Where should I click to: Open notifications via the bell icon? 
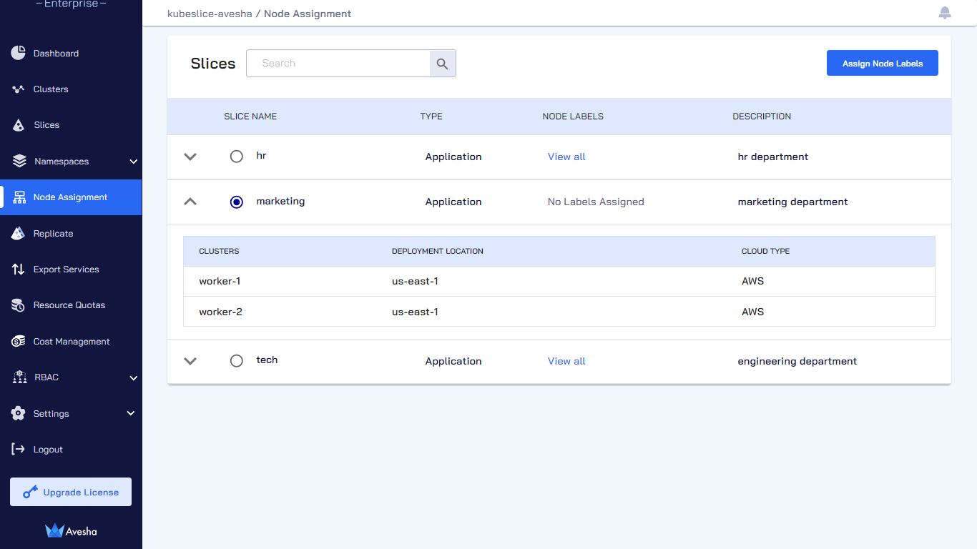tap(945, 13)
